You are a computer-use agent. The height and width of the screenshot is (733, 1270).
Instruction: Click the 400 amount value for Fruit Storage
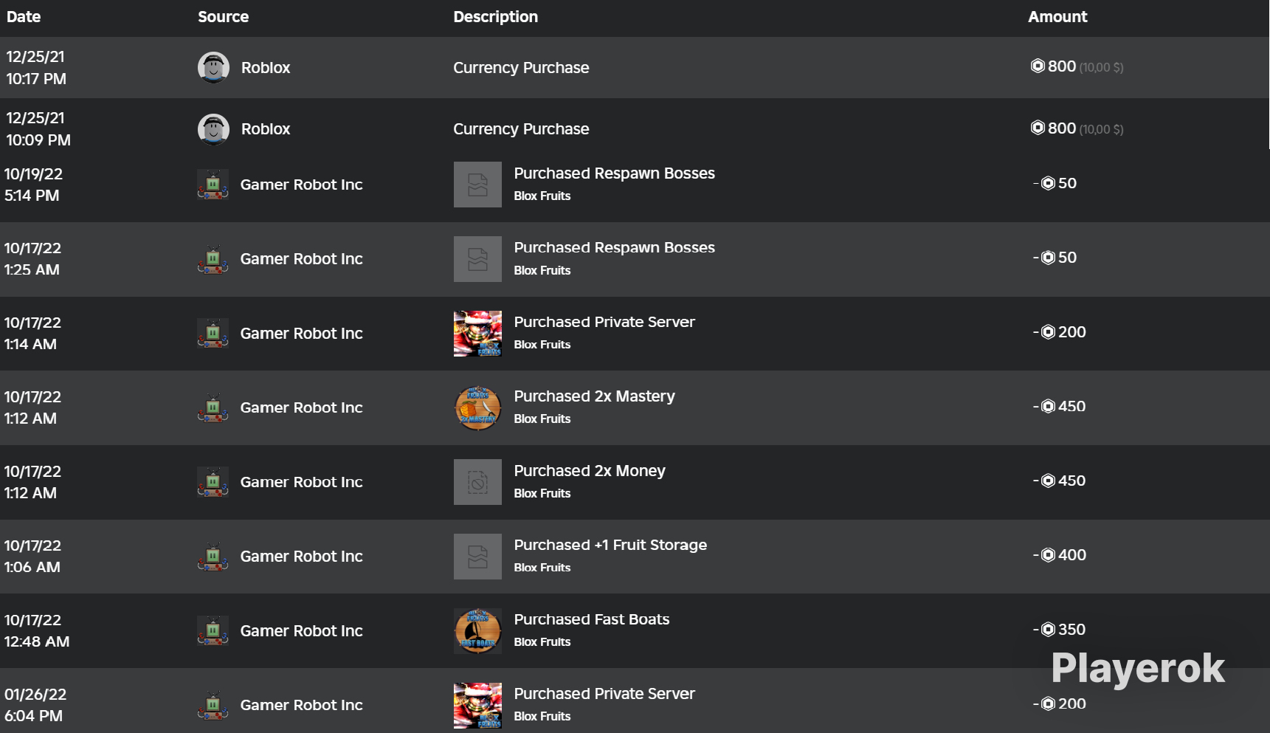coord(1072,555)
